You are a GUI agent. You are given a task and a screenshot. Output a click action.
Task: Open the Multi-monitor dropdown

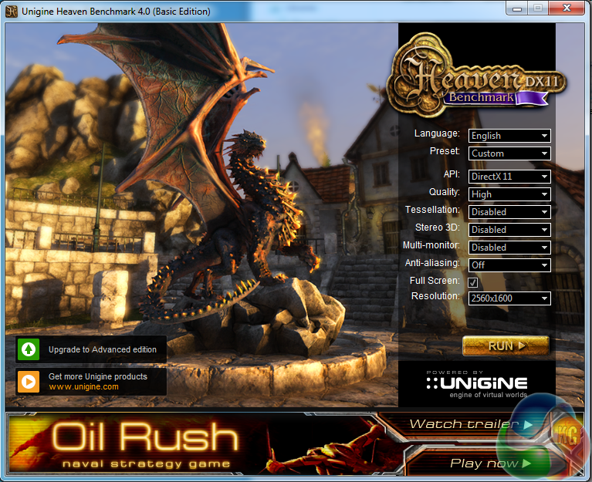(x=509, y=248)
